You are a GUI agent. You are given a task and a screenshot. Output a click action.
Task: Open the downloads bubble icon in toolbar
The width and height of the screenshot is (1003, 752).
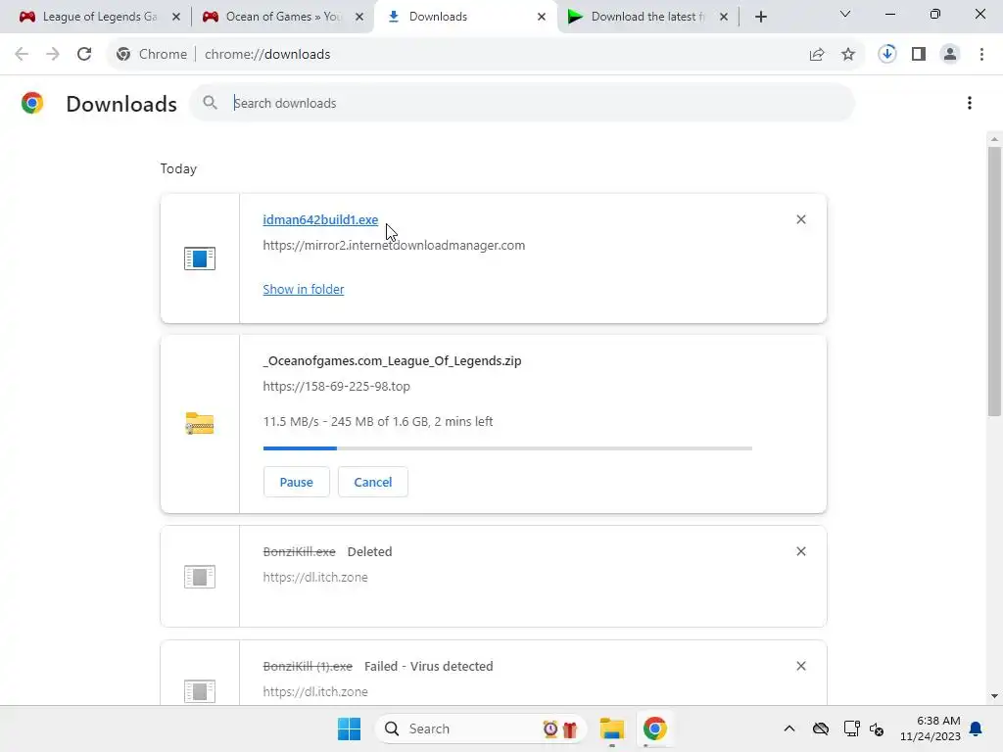pyautogui.click(x=887, y=54)
